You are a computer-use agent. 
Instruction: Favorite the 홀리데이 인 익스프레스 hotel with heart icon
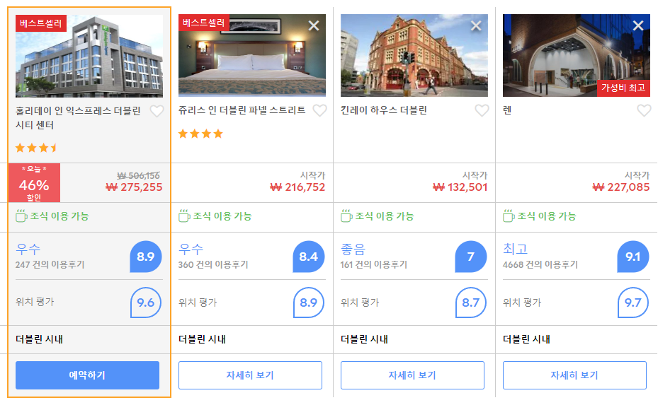[x=157, y=112]
